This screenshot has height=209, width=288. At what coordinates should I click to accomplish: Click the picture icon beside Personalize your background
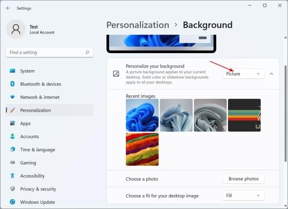116,74
